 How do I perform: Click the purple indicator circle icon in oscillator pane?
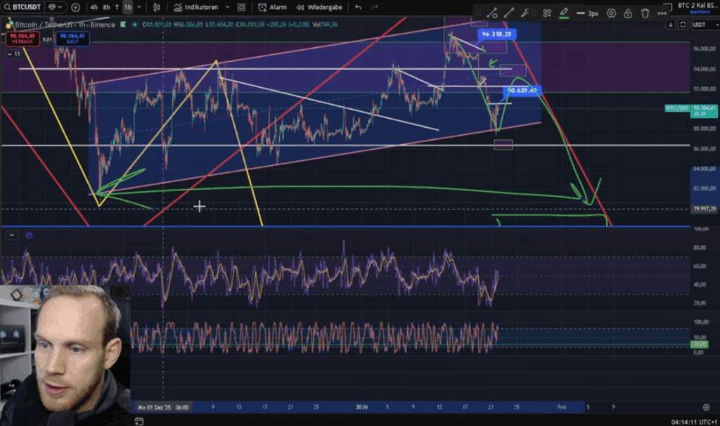click(29, 235)
